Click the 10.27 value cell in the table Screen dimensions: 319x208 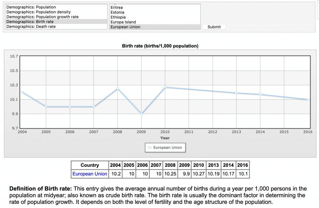(x=198, y=174)
